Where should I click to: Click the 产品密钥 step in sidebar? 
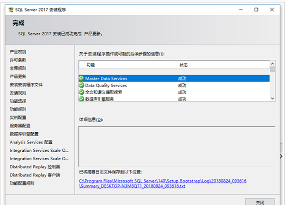[18, 52]
